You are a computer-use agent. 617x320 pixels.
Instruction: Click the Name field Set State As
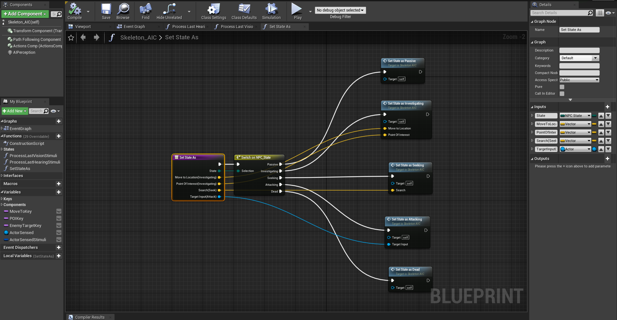[x=579, y=30]
